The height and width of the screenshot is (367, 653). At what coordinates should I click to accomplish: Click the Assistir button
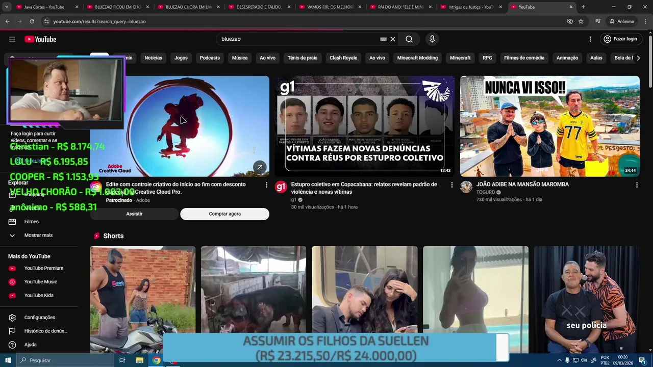pos(134,214)
